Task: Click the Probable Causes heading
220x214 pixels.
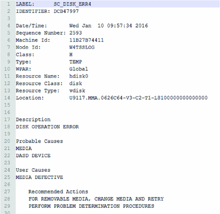Action: (x=40, y=141)
